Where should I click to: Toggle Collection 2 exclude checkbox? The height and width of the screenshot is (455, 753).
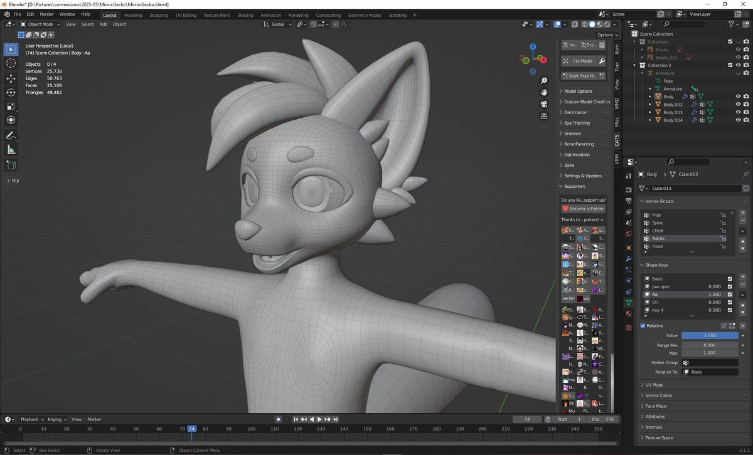click(730, 65)
